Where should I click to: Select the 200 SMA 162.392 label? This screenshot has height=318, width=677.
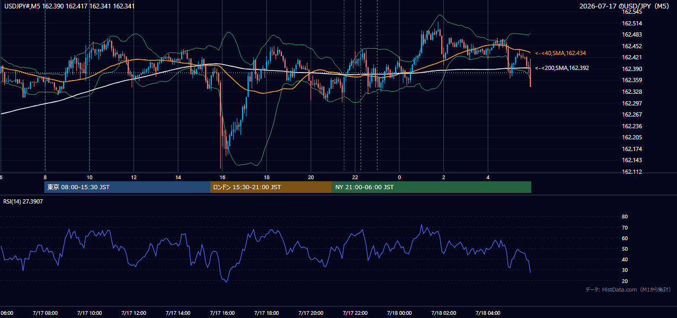point(562,68)
